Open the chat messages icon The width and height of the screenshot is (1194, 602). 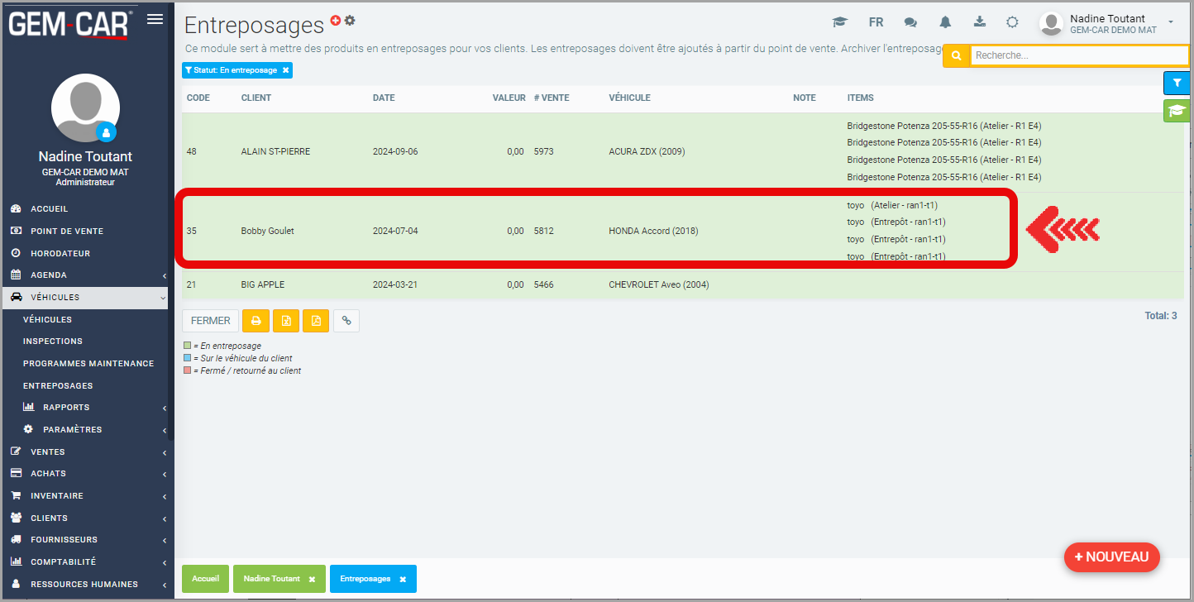coord(910,22)
